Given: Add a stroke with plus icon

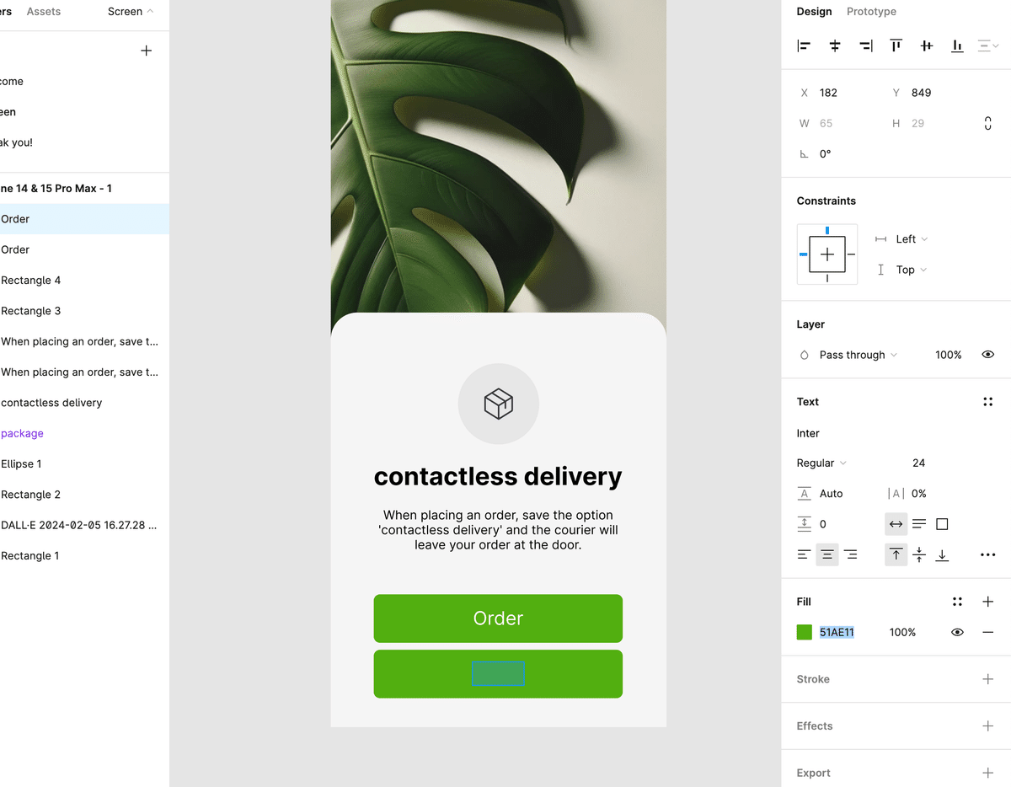Looking at the screenshot, I should pos(988,679).
